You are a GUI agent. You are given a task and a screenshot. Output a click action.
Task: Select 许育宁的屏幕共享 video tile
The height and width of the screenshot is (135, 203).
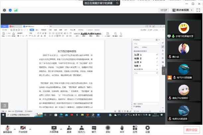pyautogui.click(x=184, y=29)
